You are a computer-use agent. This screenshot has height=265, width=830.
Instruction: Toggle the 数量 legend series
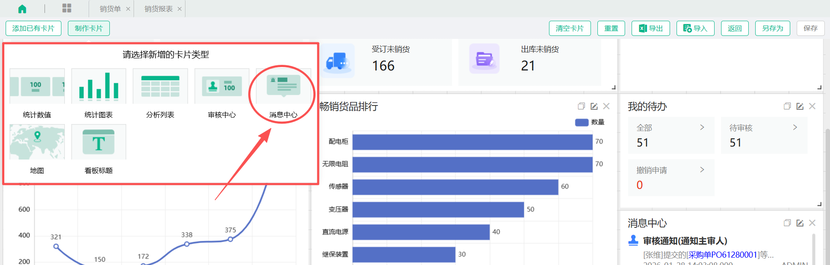pyautogui.click(x=590, y=122)
